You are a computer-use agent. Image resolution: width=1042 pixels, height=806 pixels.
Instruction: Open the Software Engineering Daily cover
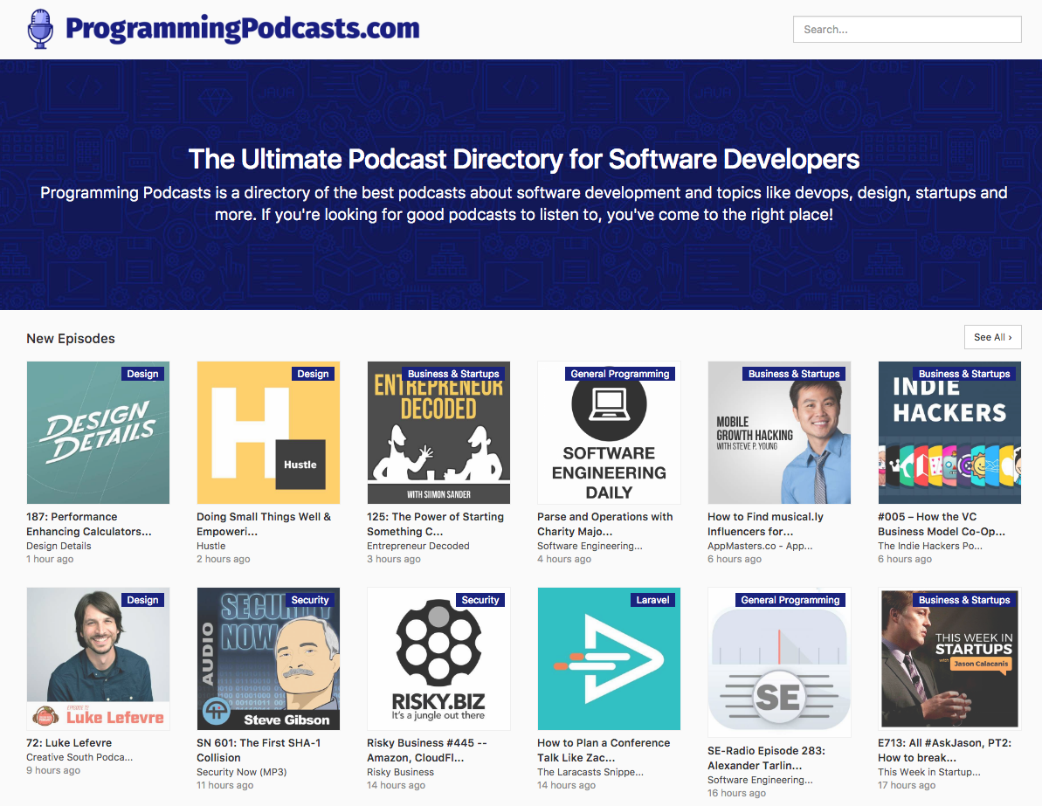(x=609, y=432)
